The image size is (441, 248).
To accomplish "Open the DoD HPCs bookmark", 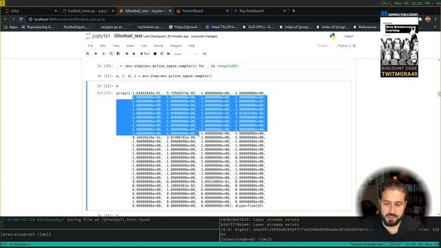I will click(x=258, y=27).
